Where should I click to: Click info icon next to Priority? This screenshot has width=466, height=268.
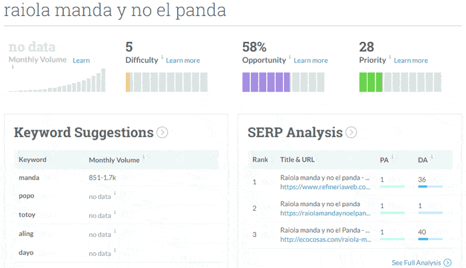390,57
